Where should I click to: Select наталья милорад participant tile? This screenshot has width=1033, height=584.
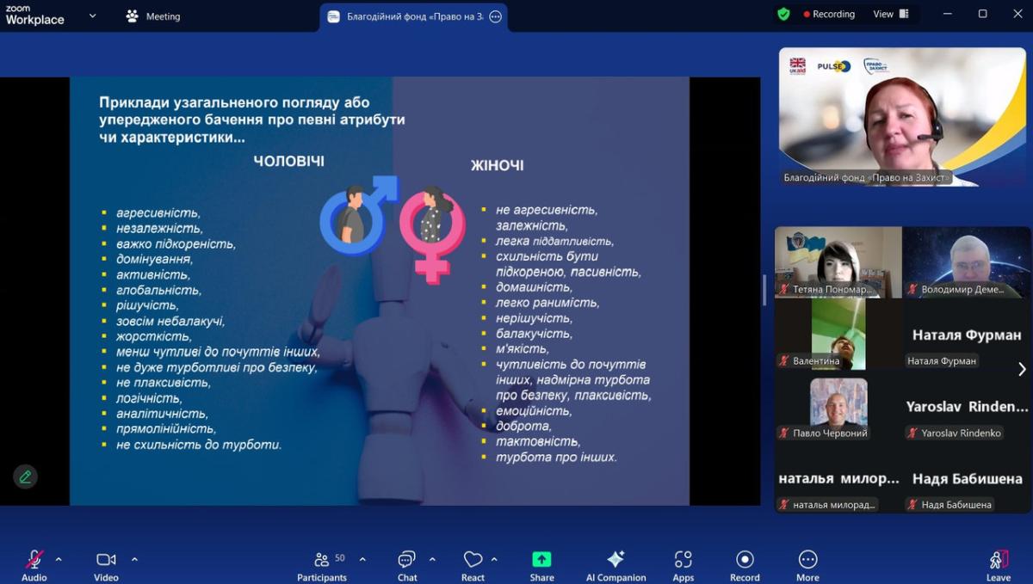coord(838,478)
